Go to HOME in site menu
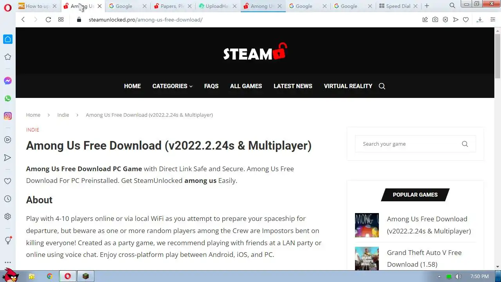Screen dimensions: 501x282 click(132, 86)
